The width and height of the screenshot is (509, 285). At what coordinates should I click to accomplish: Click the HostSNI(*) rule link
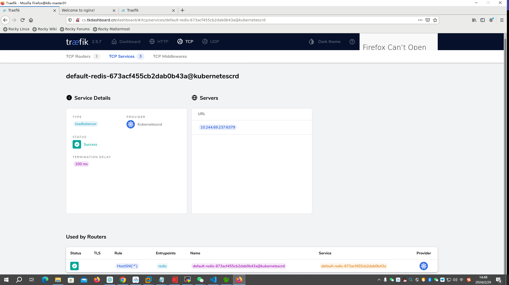(126, 266)
